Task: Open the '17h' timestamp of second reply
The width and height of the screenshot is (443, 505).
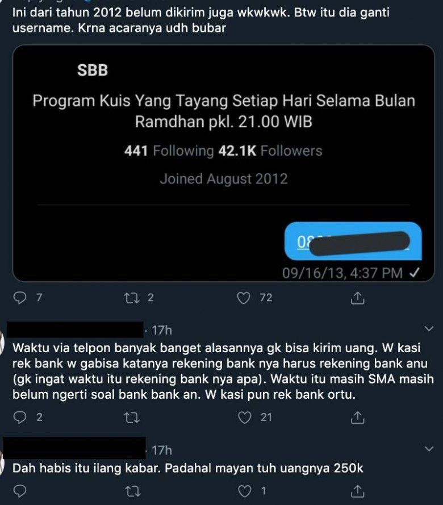Action: click(162, 450)
